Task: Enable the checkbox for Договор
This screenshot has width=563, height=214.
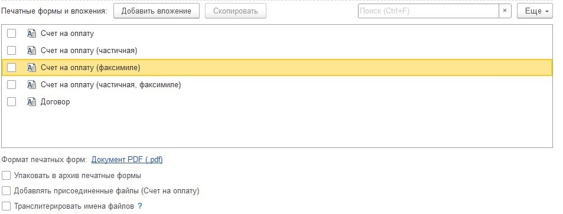Action: click(12, 102)
